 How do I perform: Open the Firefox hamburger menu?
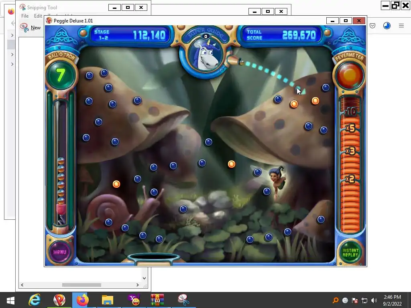coord(401,26)
